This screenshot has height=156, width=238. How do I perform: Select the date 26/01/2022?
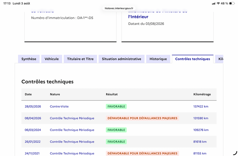[x=33, y=142]
